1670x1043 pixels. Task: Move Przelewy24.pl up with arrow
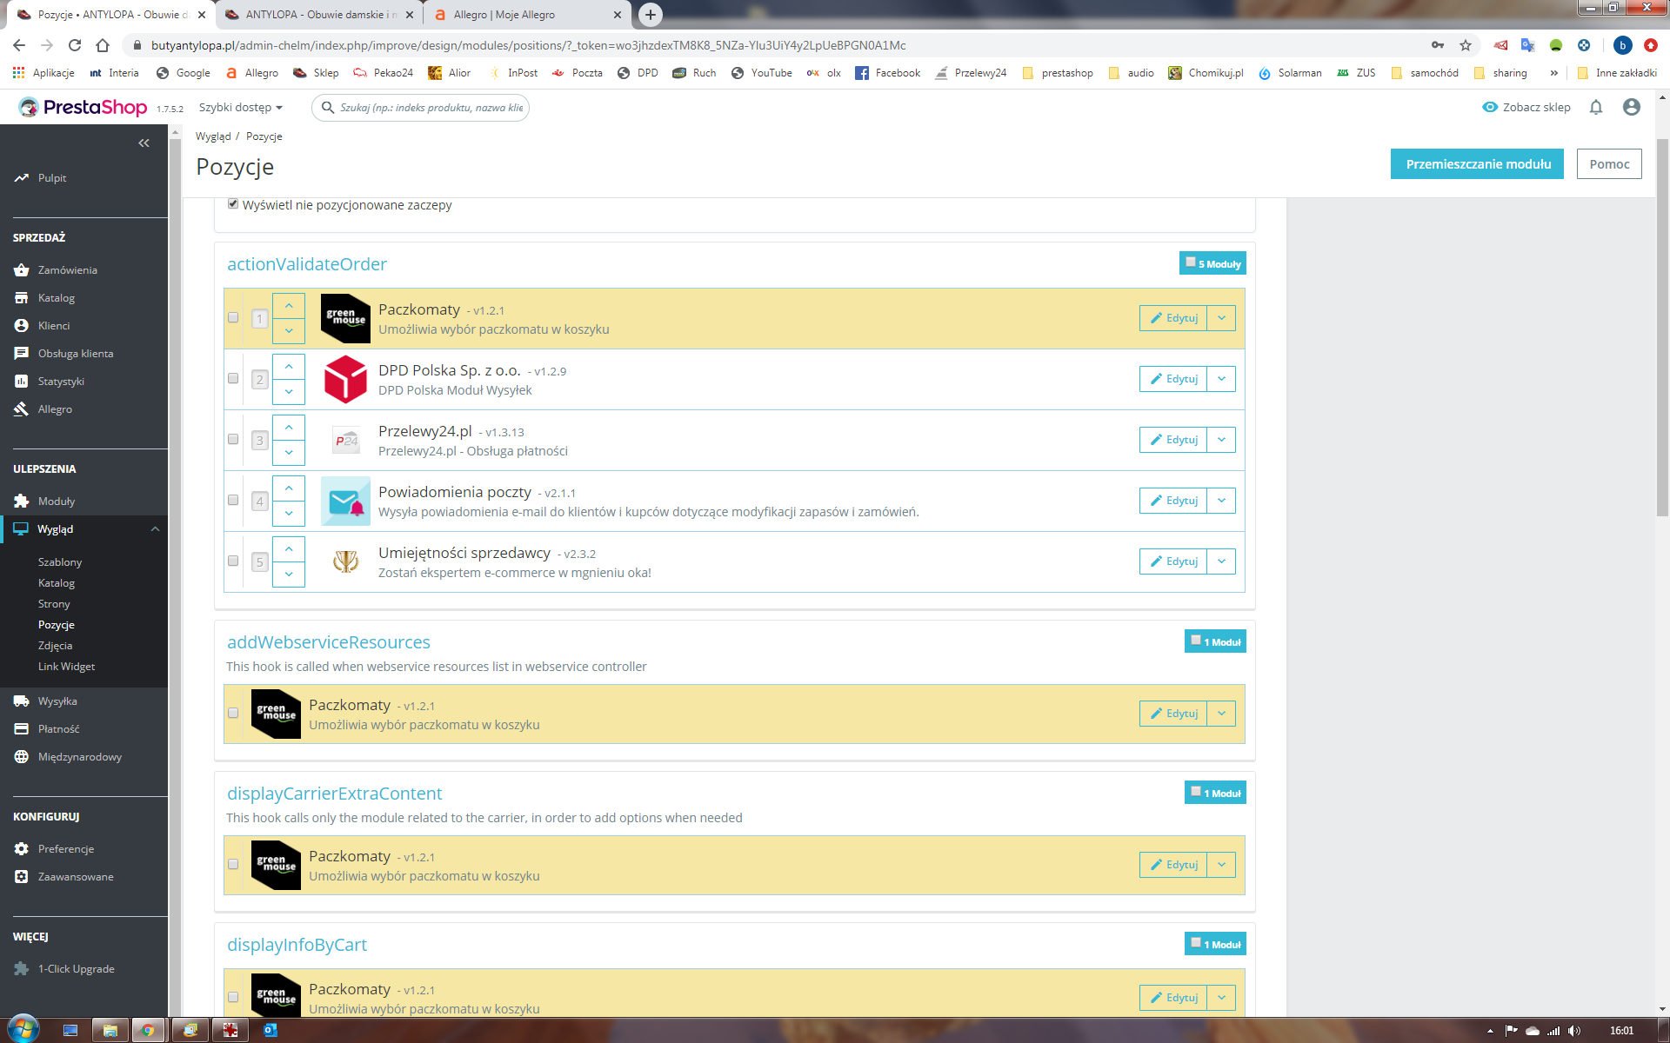pyautogui.click(x=289, y=428)
